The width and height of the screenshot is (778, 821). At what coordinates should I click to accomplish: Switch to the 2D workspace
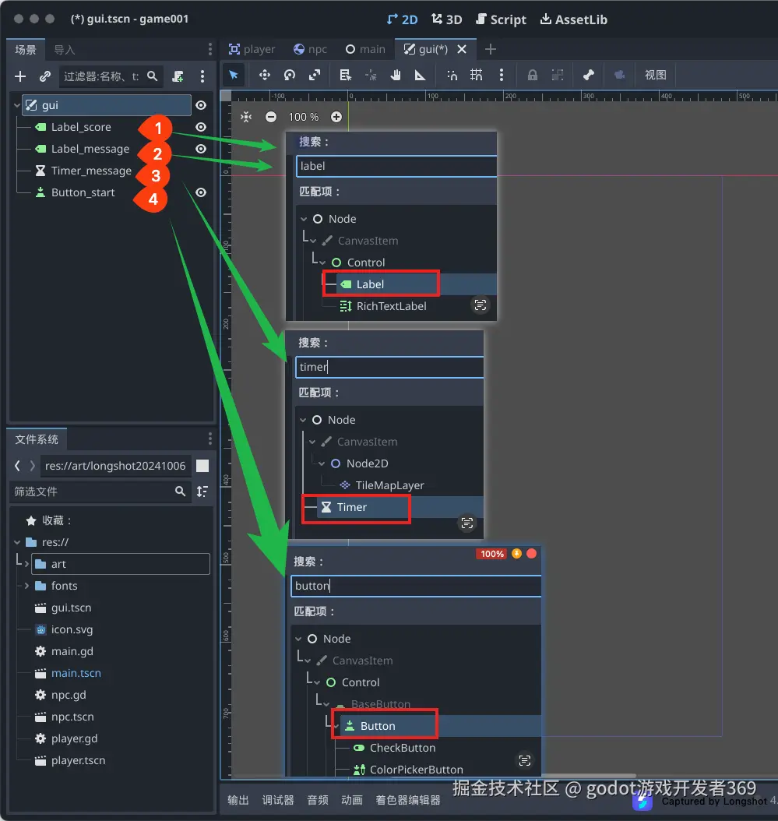[x=402, y=19]
